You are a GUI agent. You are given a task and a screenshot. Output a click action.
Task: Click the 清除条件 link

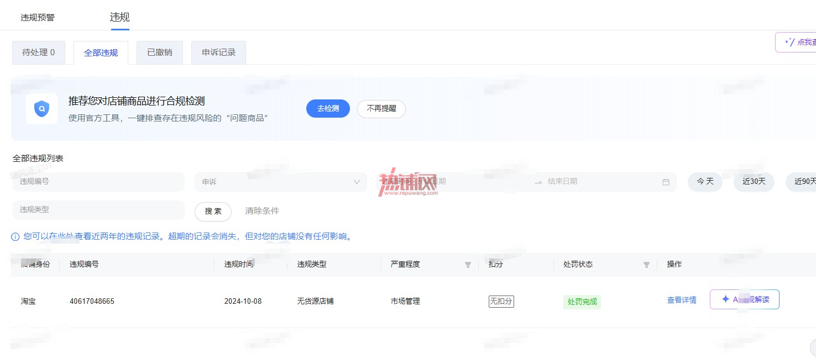pos(262,211)
